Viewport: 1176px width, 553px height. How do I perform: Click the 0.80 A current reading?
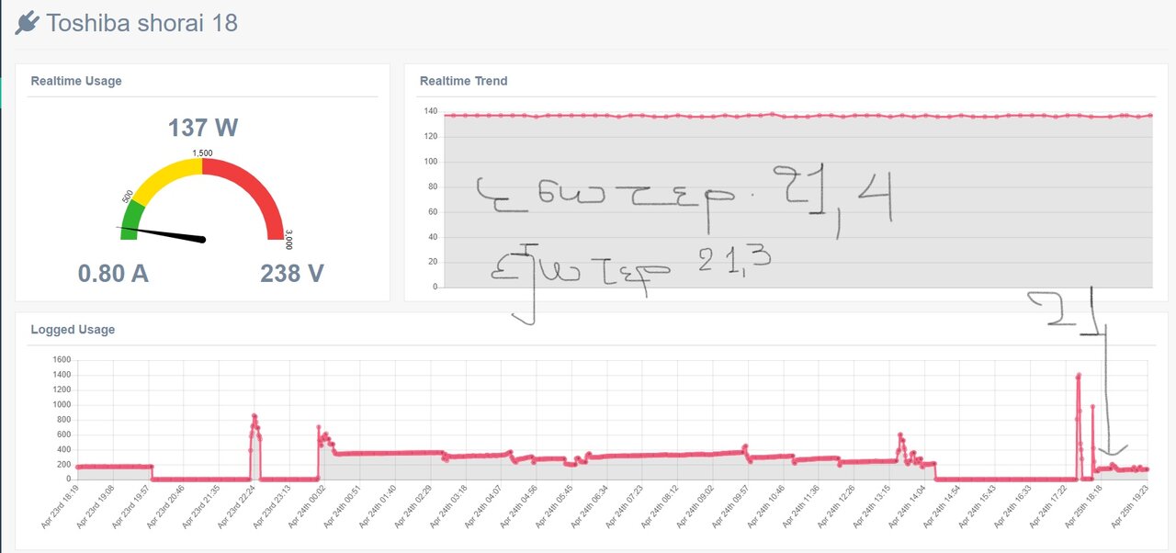113,273
